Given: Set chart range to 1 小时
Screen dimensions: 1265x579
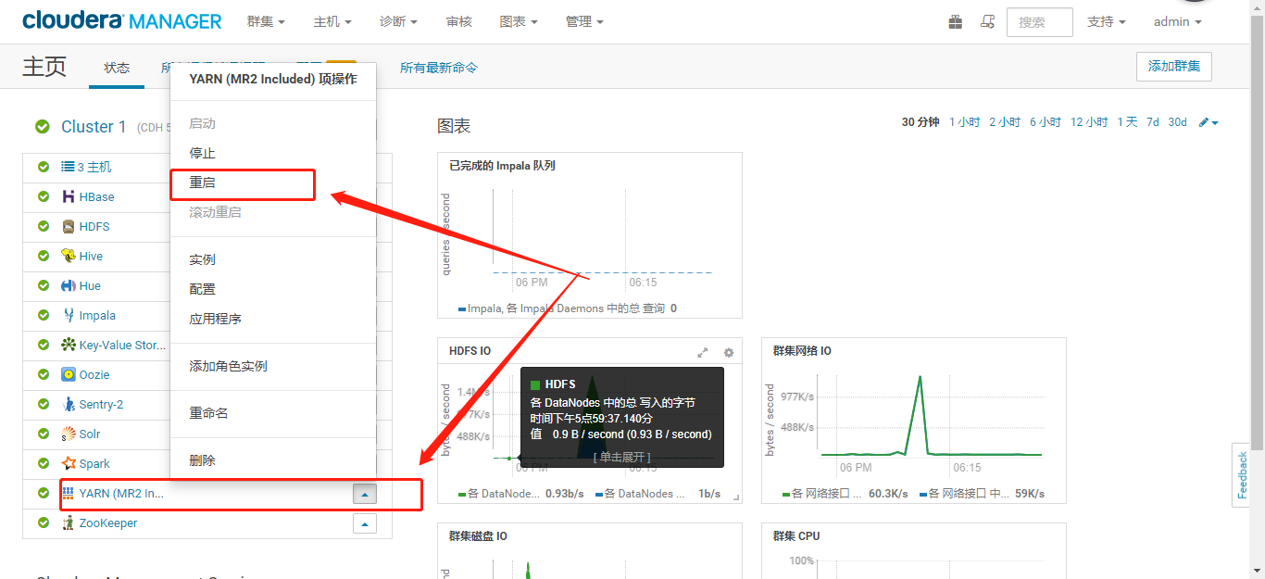Looking at the screenshot, I should pos(964,122).
